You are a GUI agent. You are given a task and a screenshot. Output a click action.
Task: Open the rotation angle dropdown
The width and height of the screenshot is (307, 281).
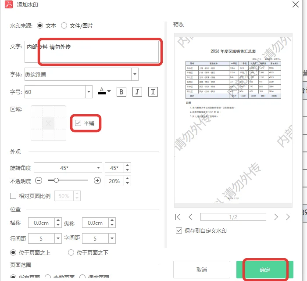(98, 168)
